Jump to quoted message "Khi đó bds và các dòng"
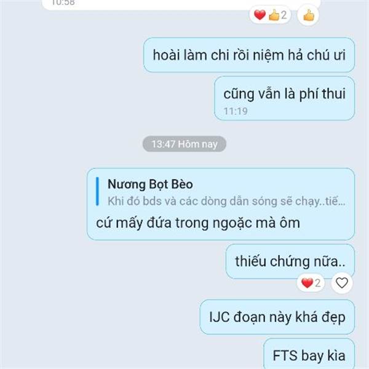Screen dimensions: 369x369 point(226,201)
